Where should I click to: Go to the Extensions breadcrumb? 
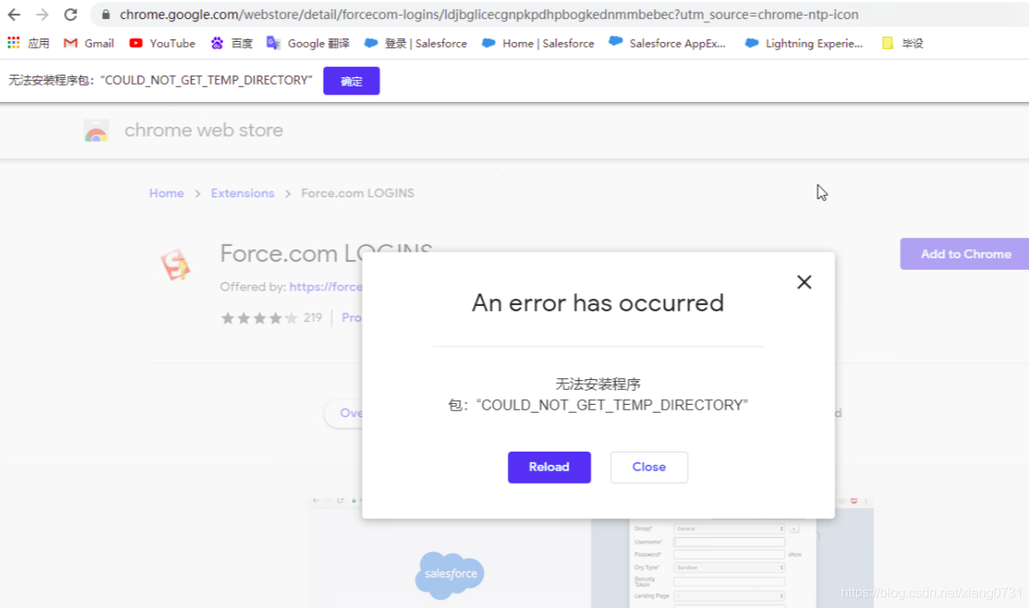(242, 193)
